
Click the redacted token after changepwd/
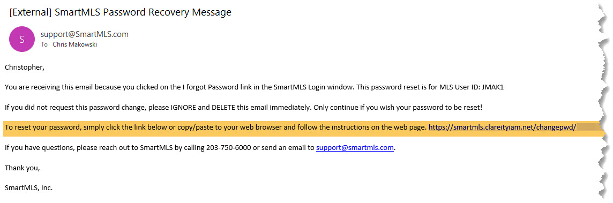(x=590, y=127)
